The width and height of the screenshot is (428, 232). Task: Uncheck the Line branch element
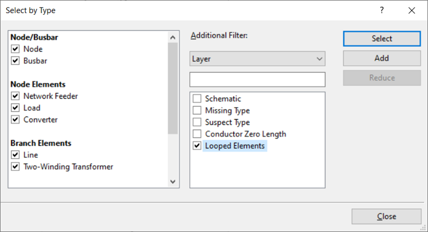point(16,155)
